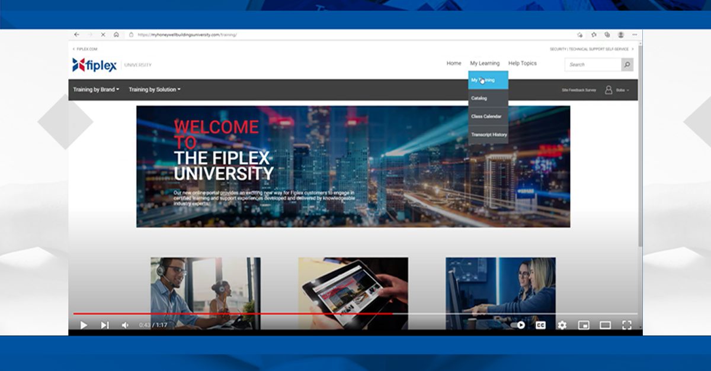711x371 pixels.
Task: Open the browser profile avatar
Action: pos(621,34)
